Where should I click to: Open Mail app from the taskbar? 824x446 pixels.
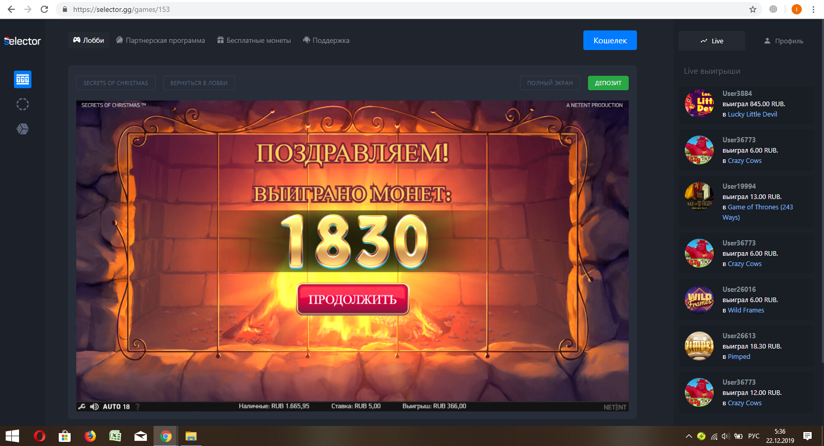click(141, 436)
